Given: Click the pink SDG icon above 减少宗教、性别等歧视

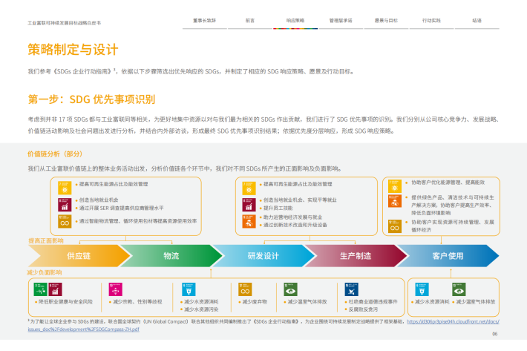Looking at the screenshot, I should point(114,289).
